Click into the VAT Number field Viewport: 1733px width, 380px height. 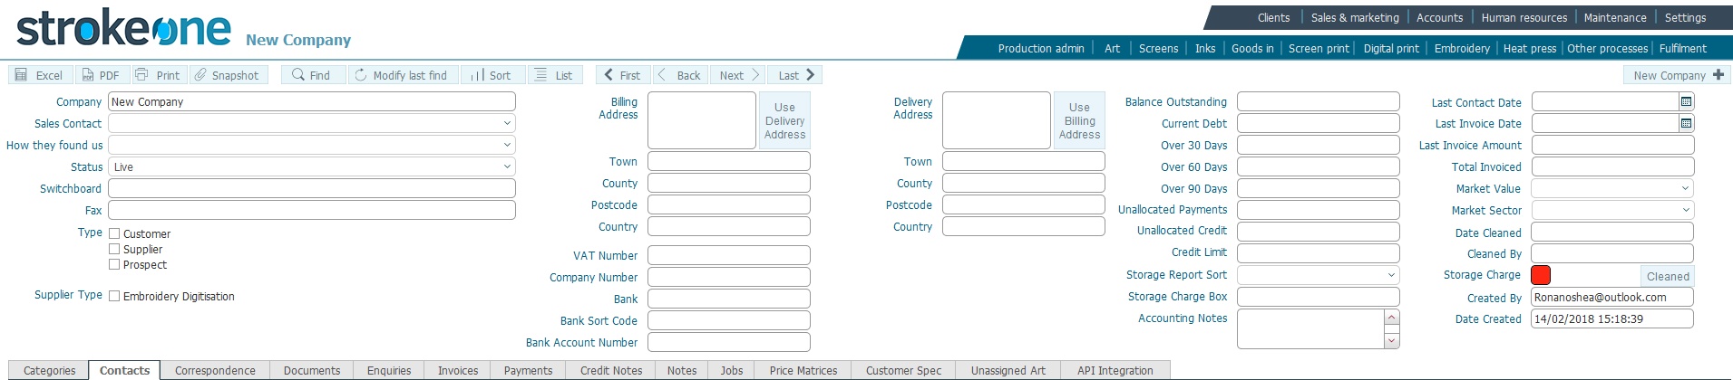[x=728, y=256]
